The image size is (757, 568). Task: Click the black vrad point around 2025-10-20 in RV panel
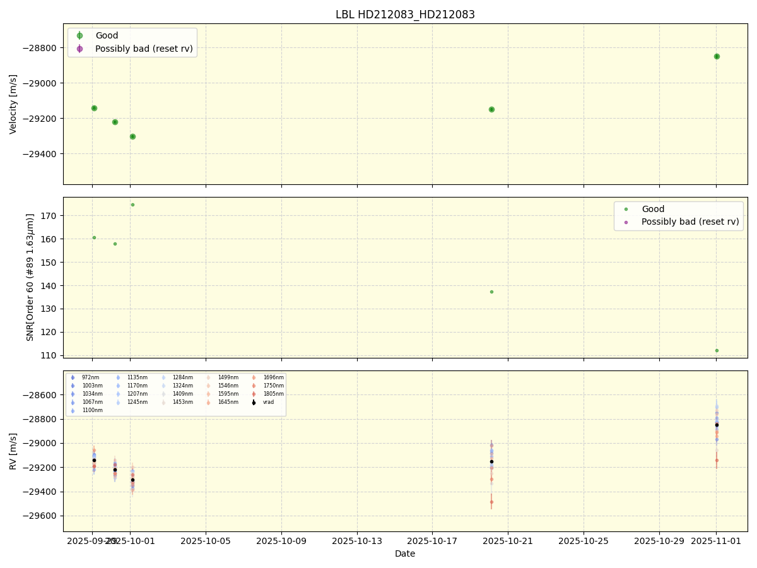(491, 461)
